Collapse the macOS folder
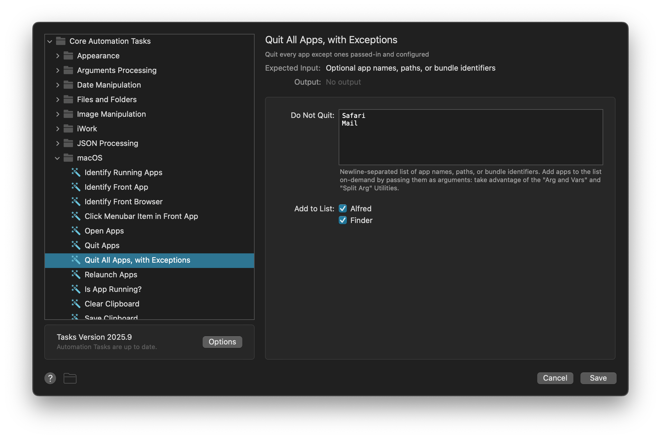 coord(57,158)
